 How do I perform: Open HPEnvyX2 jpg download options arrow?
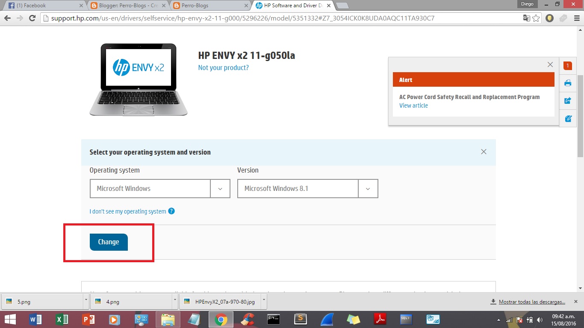[x=264, y=302]
